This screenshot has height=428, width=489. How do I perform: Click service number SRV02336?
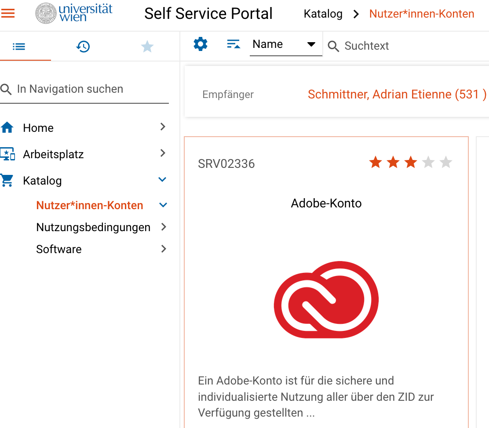pos(226,164)
